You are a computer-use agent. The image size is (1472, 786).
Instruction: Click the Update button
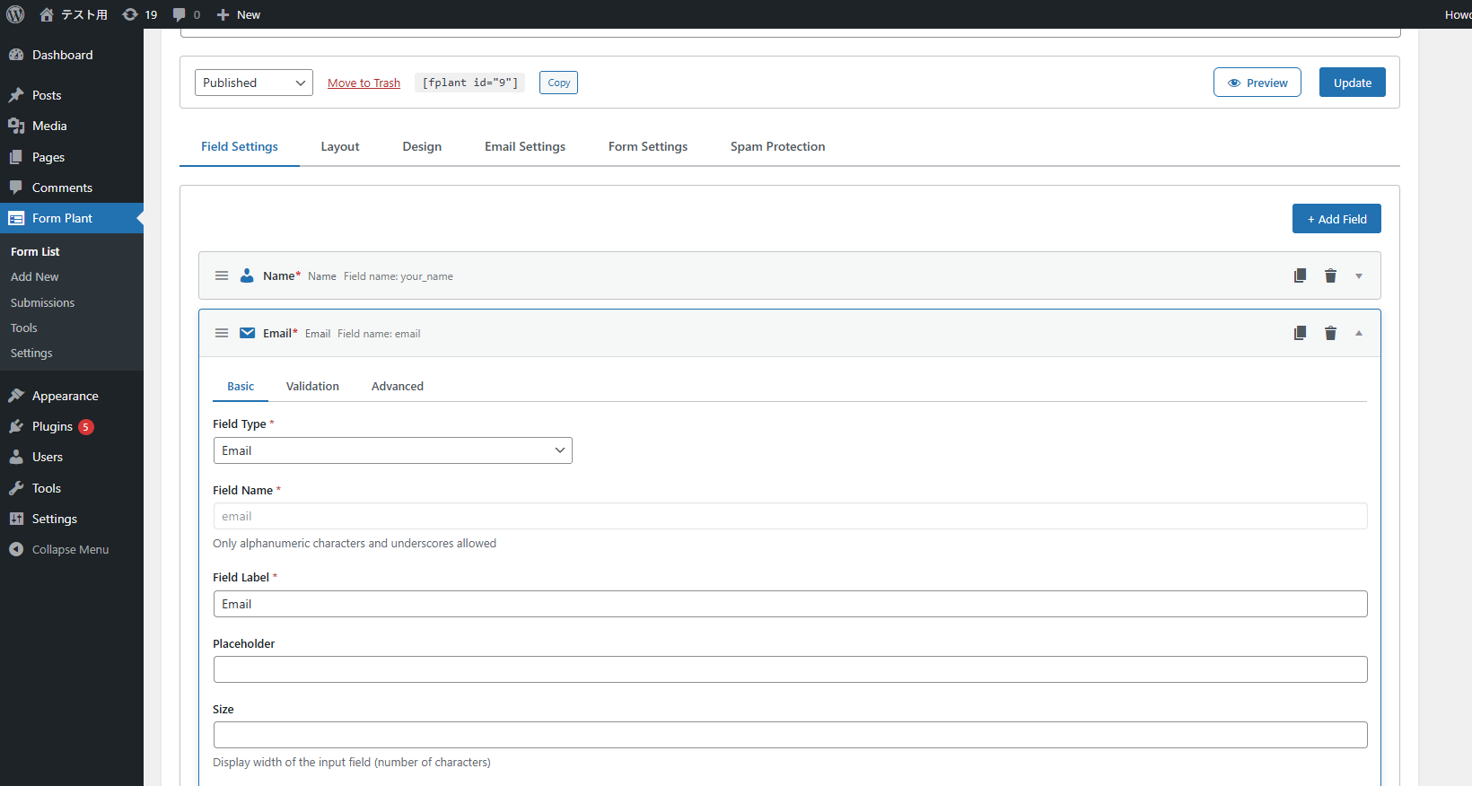[x=1352, y=83]
